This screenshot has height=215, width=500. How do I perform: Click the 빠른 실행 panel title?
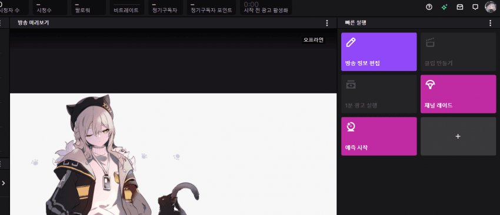pyautogui.click(x=355, y=23)
